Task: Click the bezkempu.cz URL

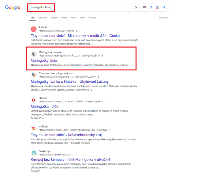Action: (56, 155)
